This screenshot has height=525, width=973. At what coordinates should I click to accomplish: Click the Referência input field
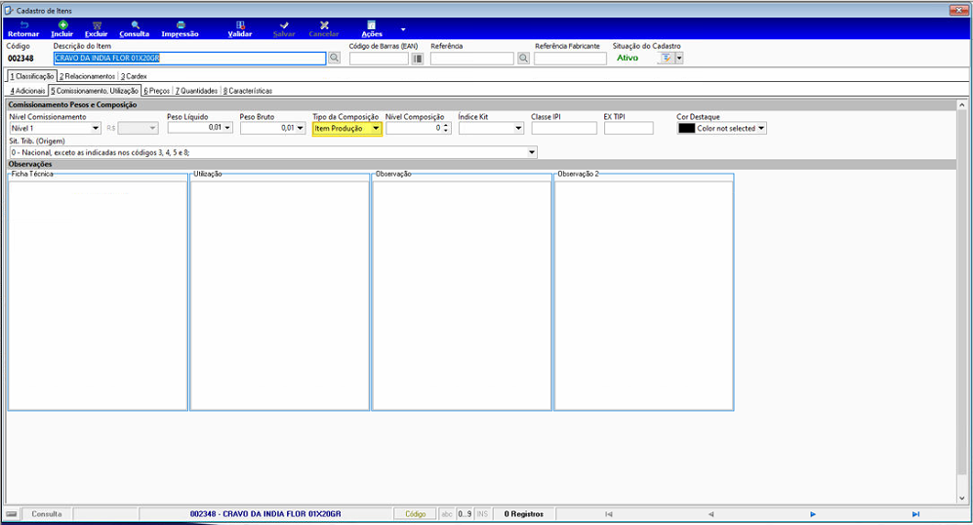472,59
